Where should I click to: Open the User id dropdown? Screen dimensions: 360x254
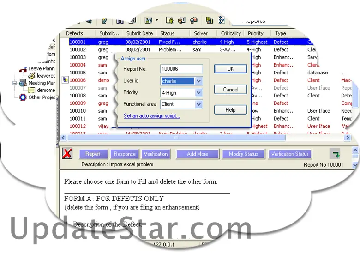[198, 81]
